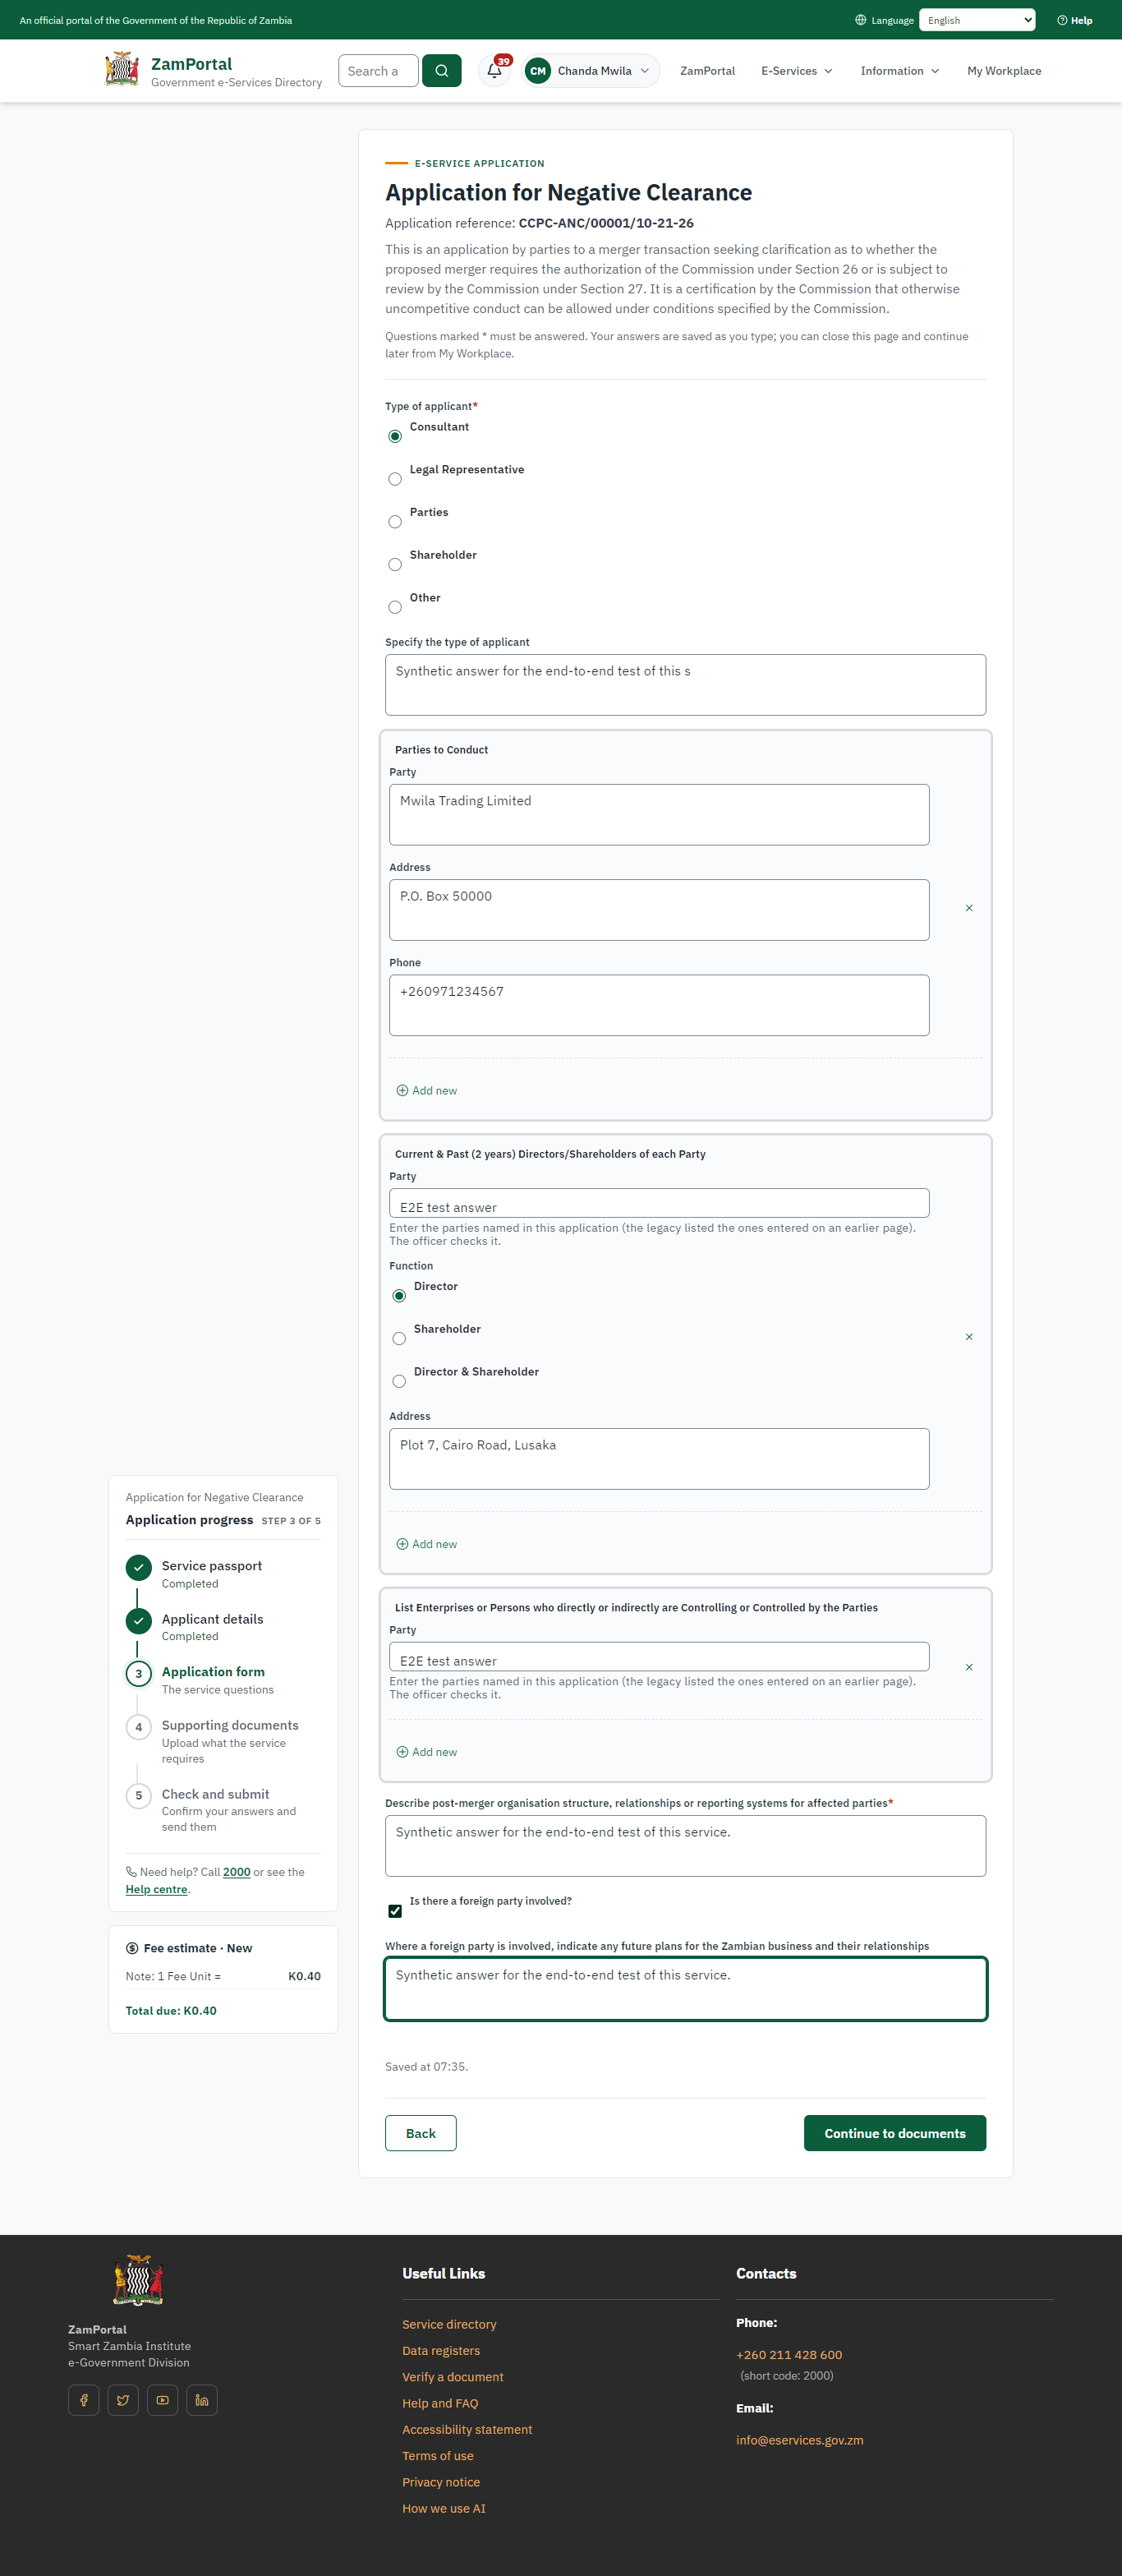Open the Supporting documents step
The height and width of the screenshot is (2576, 1122).
(x=230, y=1725)
